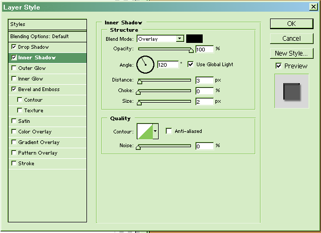The width and height of the screenshot is (321, 233).
Task: Expand the contour picker arrow
Action: (155, 131)
